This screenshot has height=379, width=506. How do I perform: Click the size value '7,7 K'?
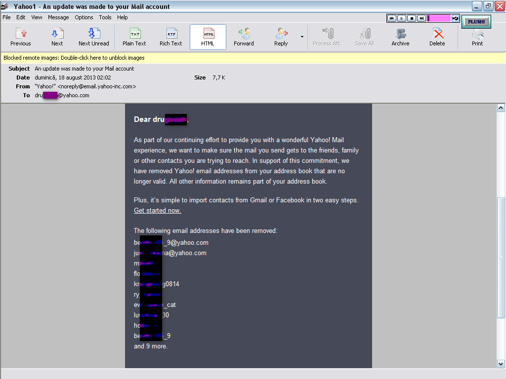[x=219, y=77]
